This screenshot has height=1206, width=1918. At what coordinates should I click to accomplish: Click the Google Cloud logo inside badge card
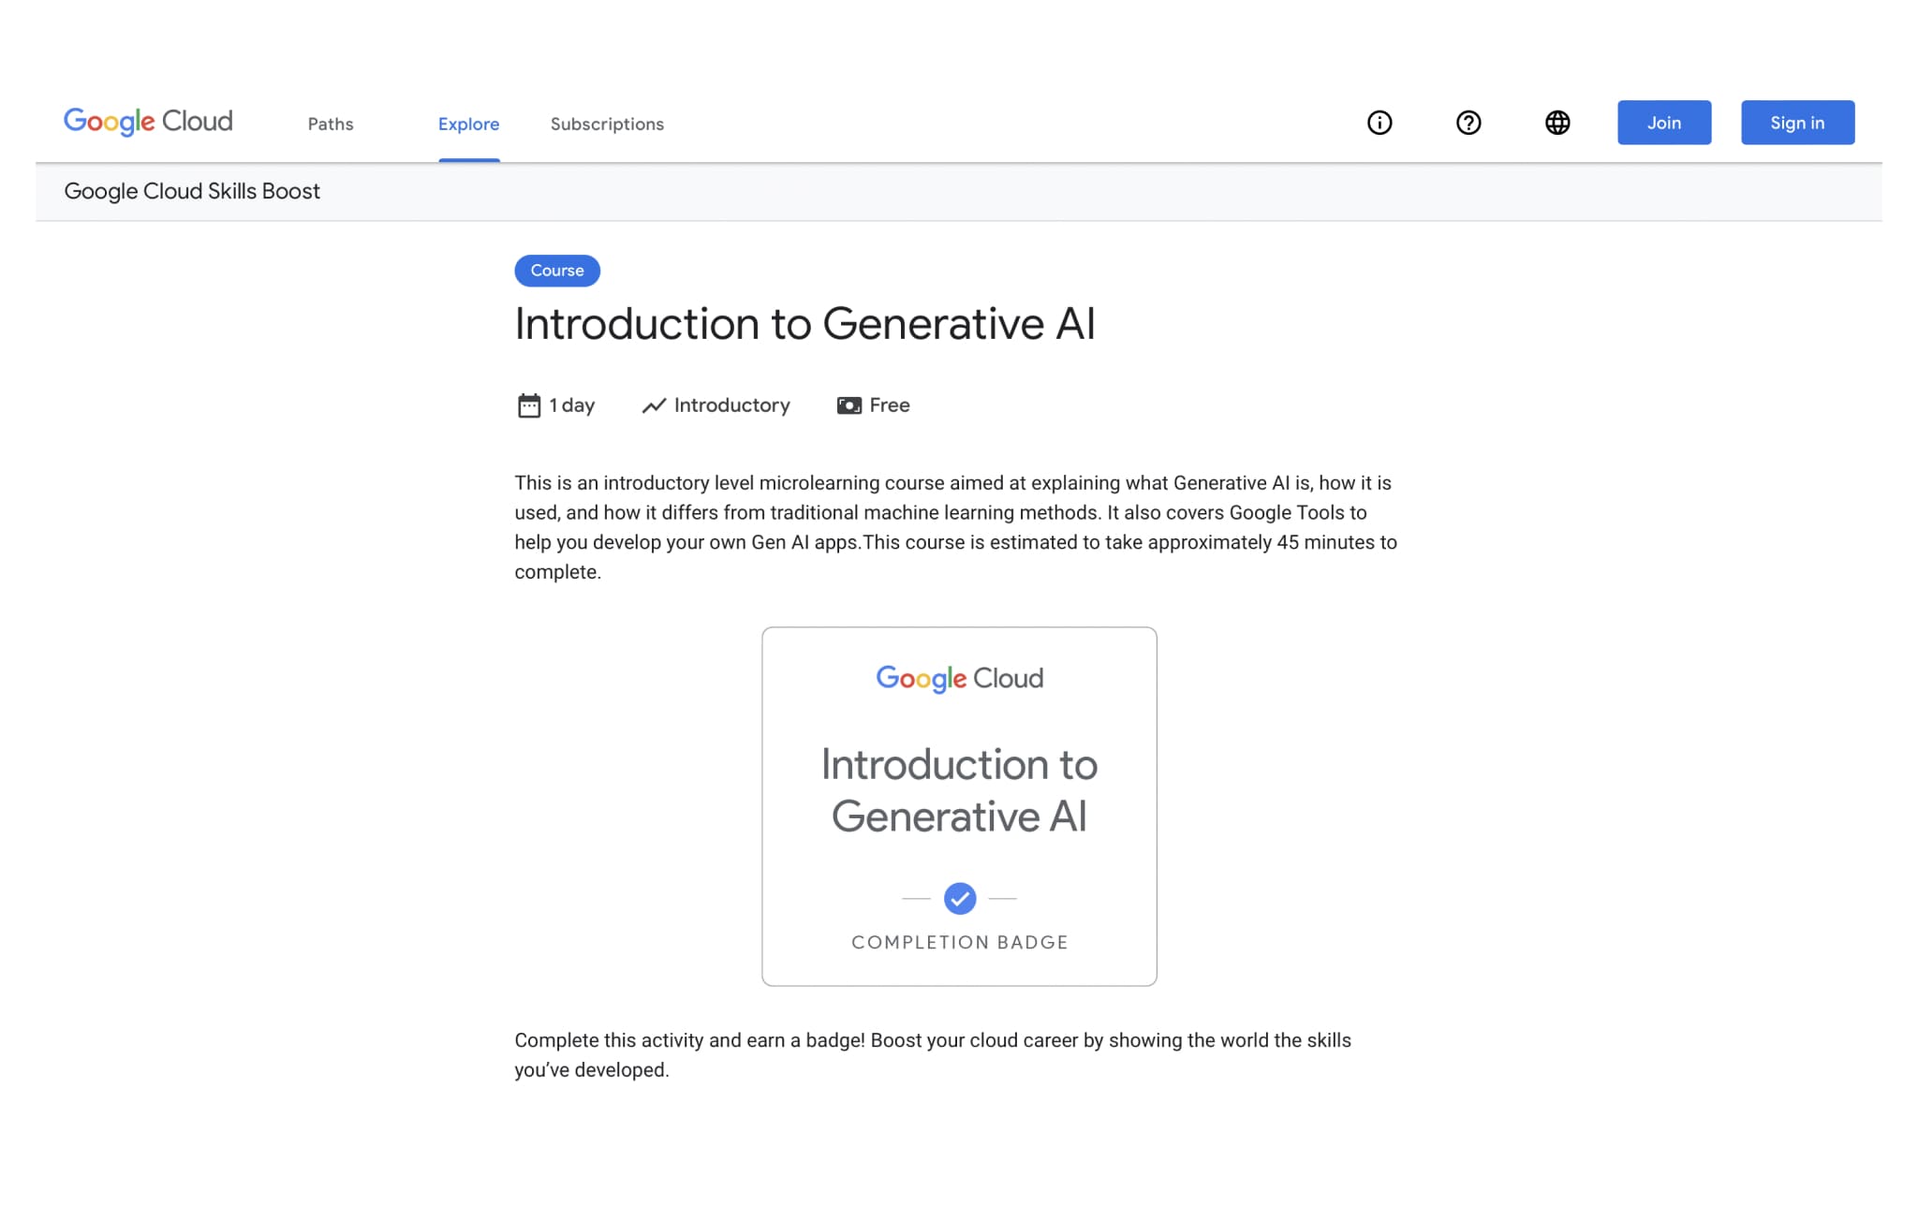[x=959, y=678]
